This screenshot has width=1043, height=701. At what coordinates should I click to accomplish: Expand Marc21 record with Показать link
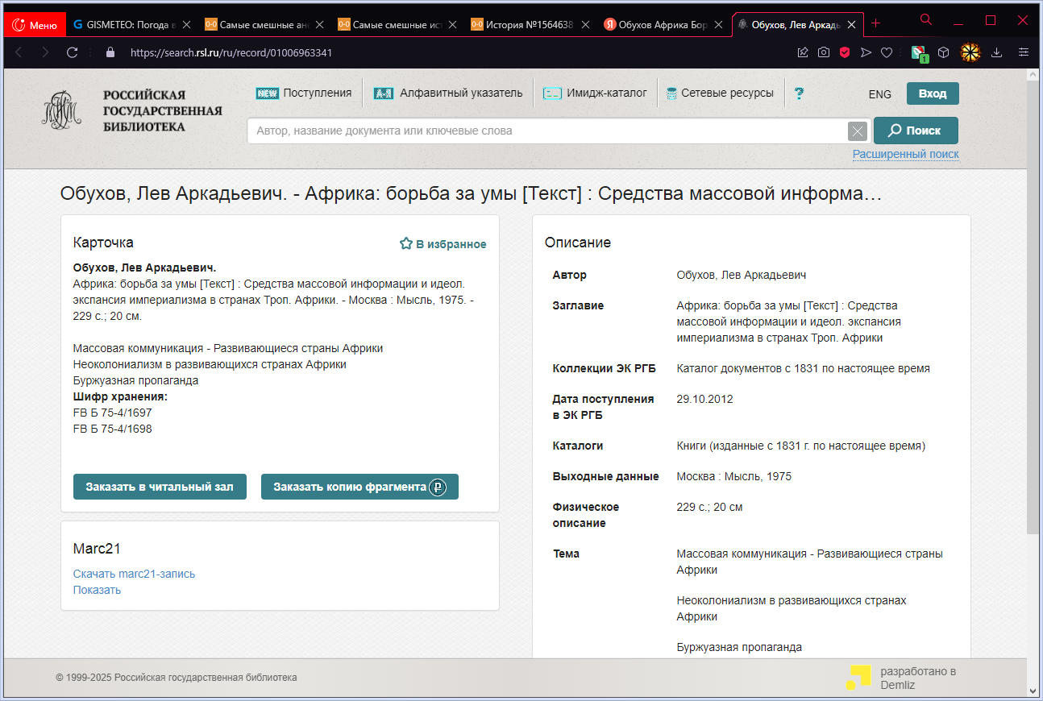[97, 590]
